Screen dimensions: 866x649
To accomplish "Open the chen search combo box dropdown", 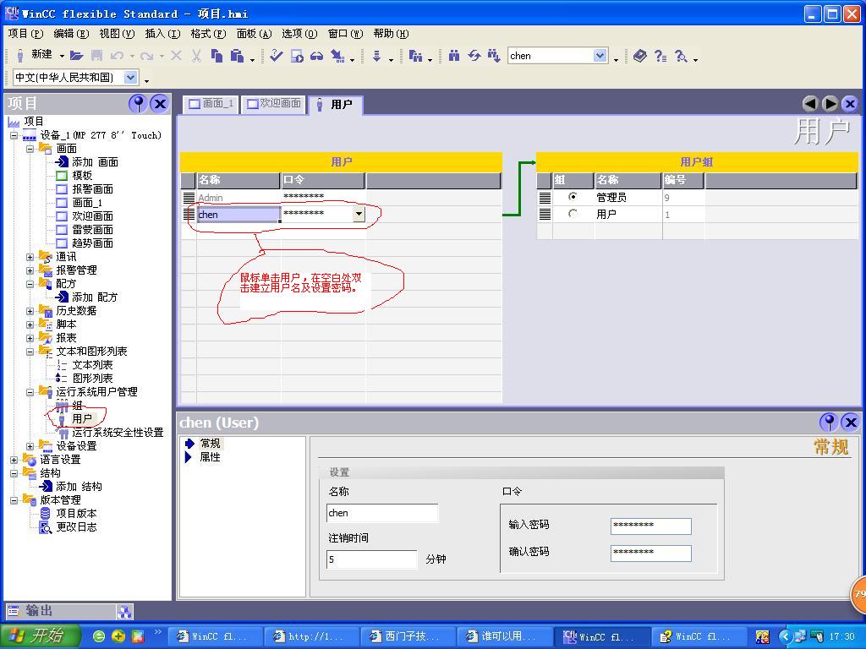I will [x=600, y=55].
